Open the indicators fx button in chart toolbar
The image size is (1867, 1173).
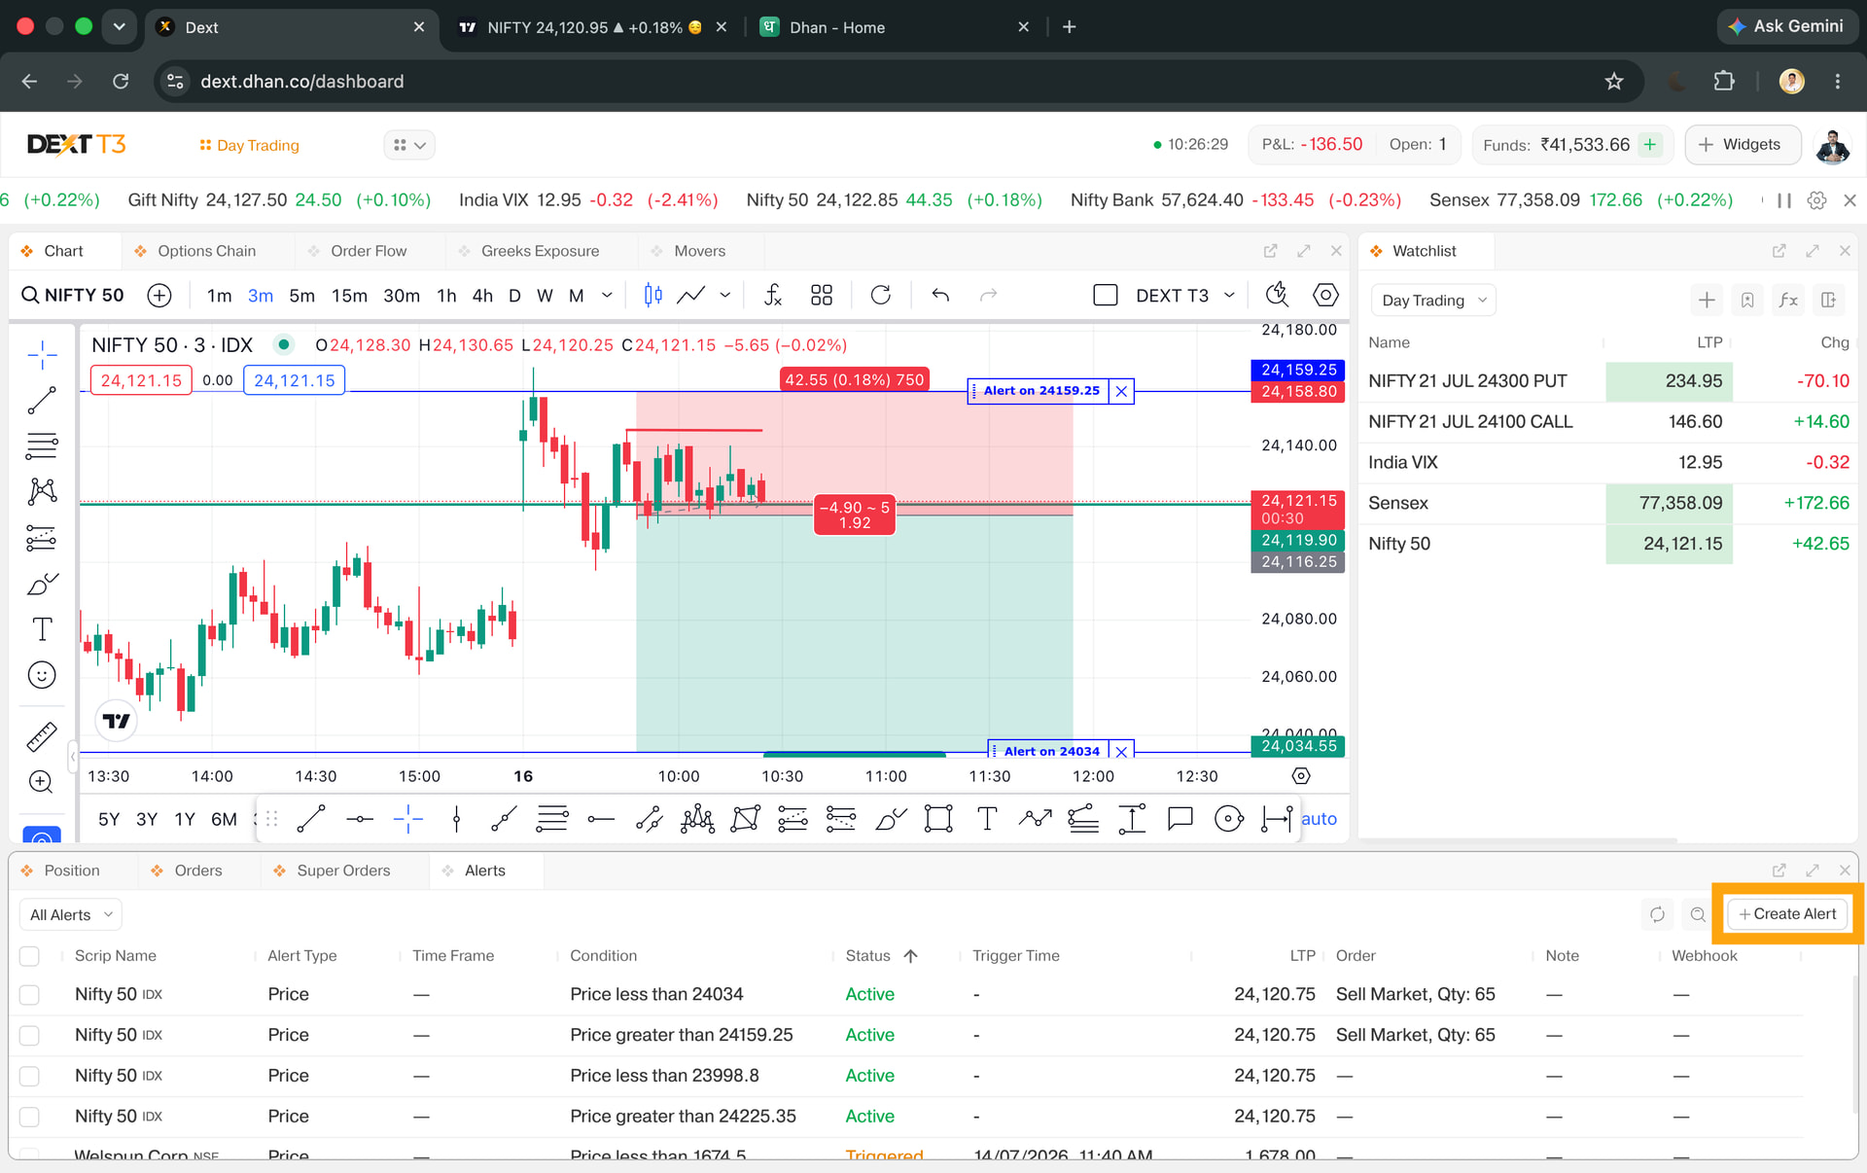(773, 295)
